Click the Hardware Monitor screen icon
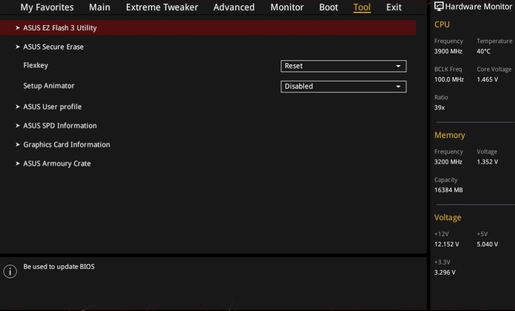Screen dimensions: 515x311 [x=439, y=6]
